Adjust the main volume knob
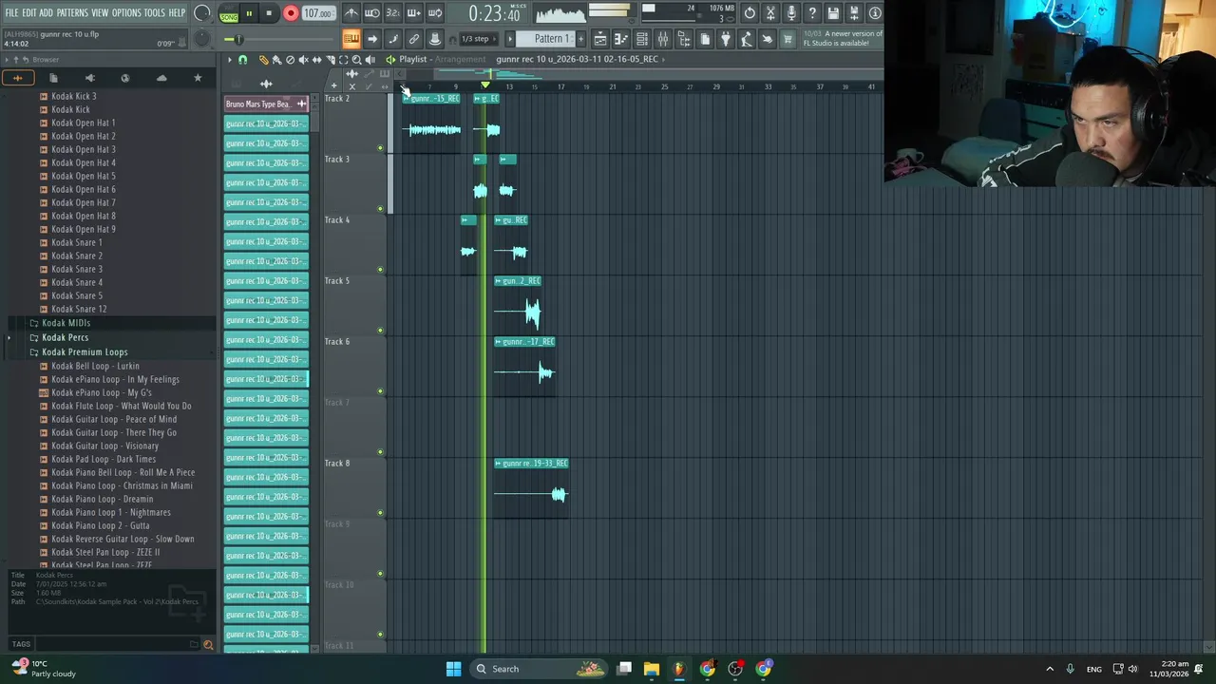The image size is (1216, 684). pos(202,13)
